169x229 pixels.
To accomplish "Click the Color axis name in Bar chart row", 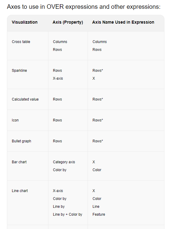I will coord(97,170).
